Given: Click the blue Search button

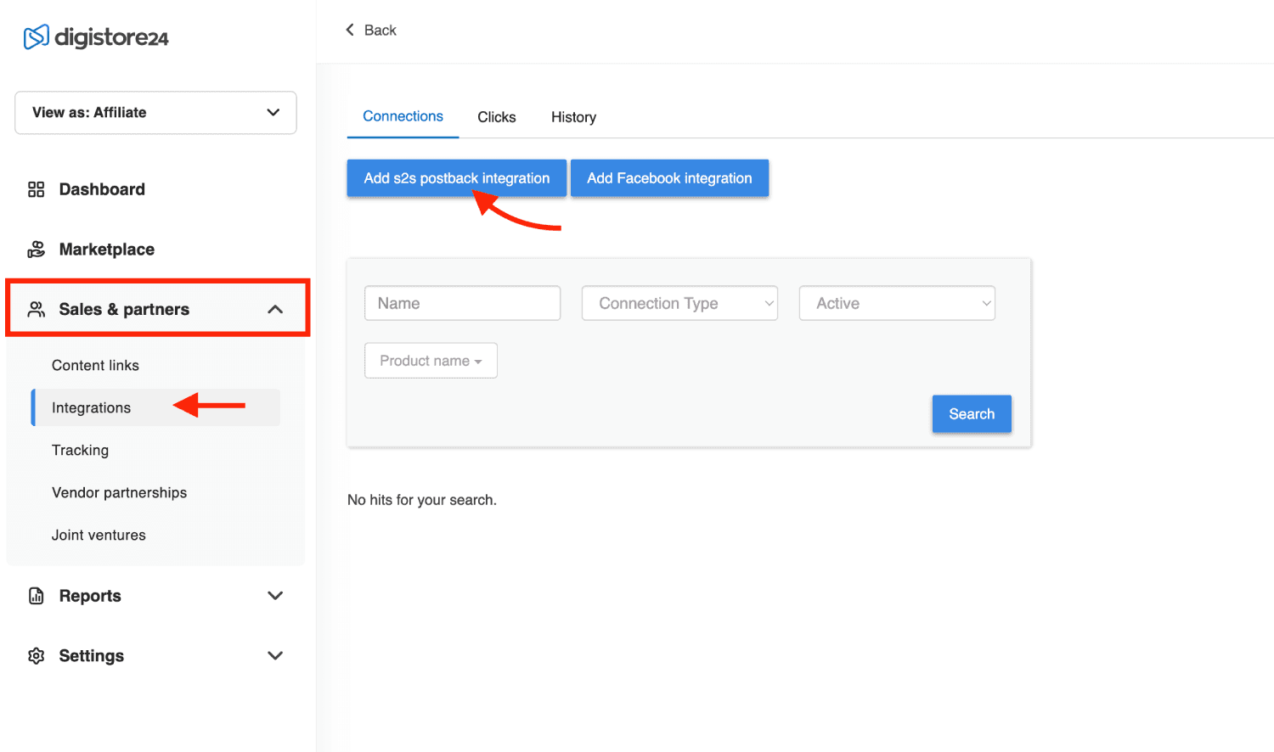Looking at the screenshot, I should pos(972,414).
